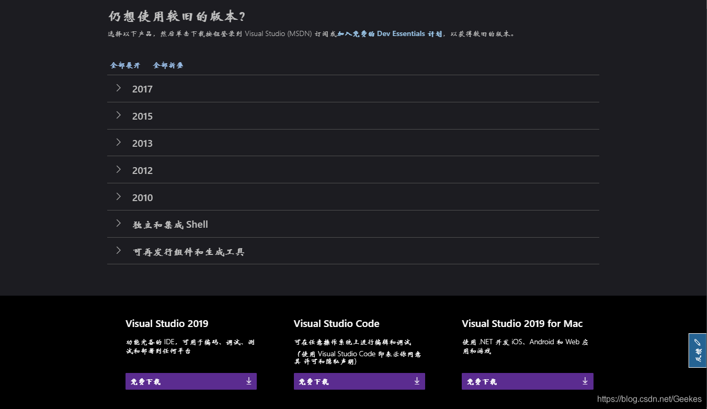707x409 pixels.
Task: Expand the 2015 version section chevron
Action: pyautogui.click(x=119, y=115)
